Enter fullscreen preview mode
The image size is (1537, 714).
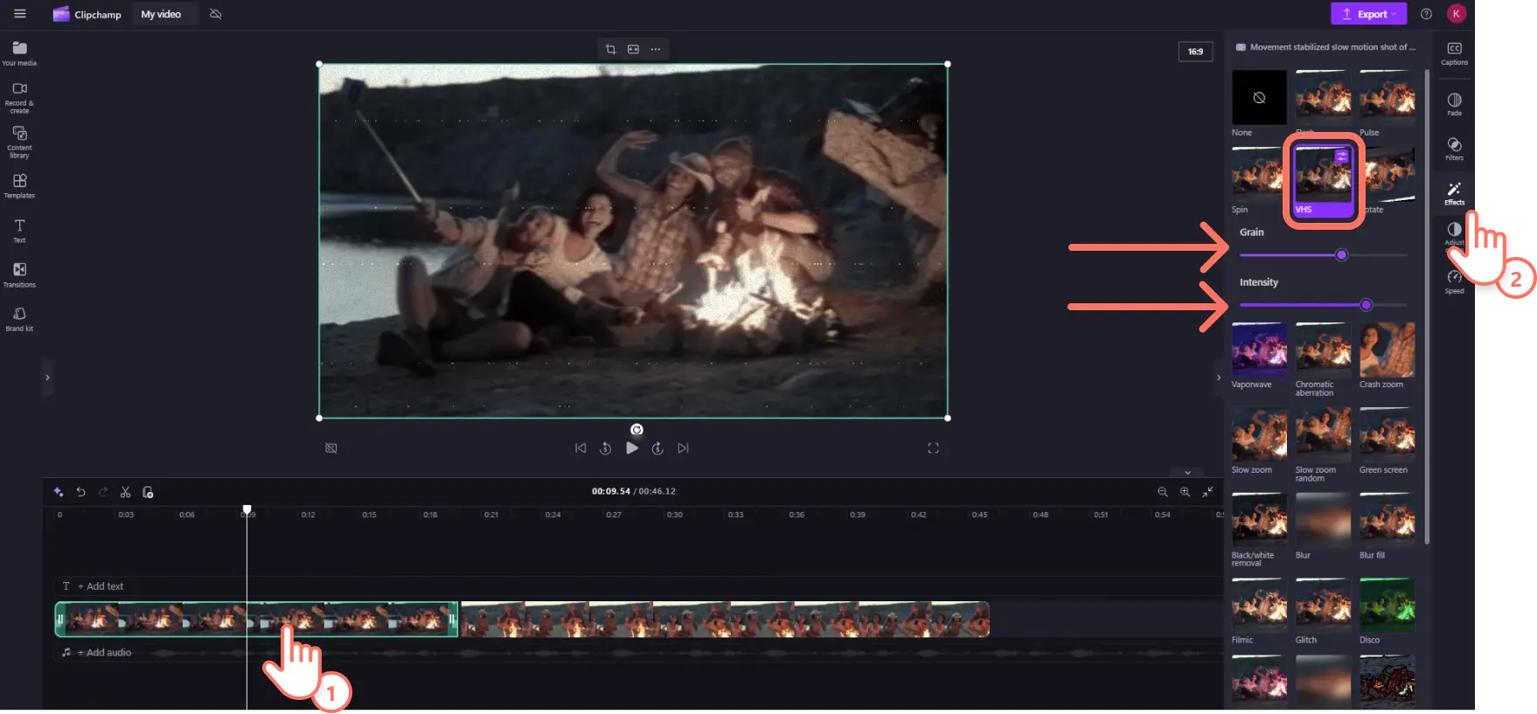[933, 448]
